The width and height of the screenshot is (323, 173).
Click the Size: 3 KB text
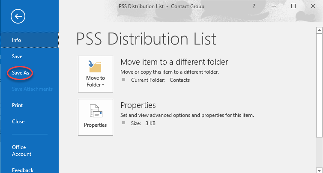tap(143, 123)
